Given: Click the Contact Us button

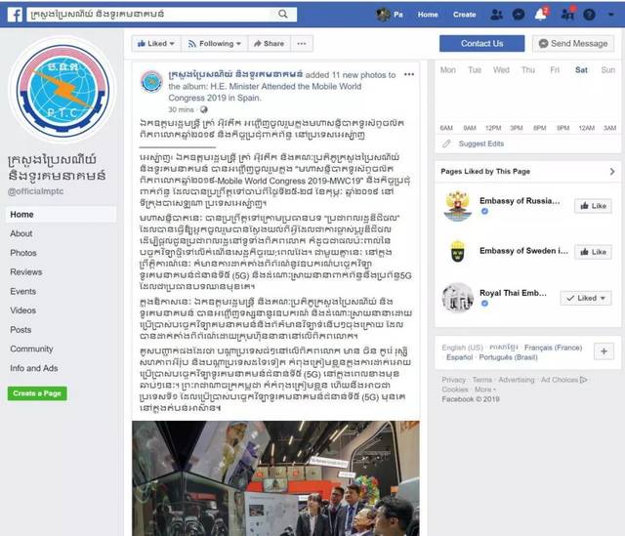Looking at the screenshot, I should pyautogui.click(x=481, y=43).
